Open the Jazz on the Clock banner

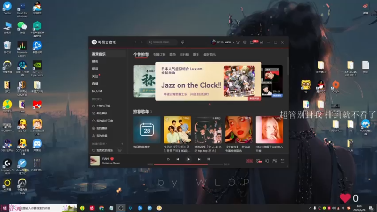[x=208, y=81]
